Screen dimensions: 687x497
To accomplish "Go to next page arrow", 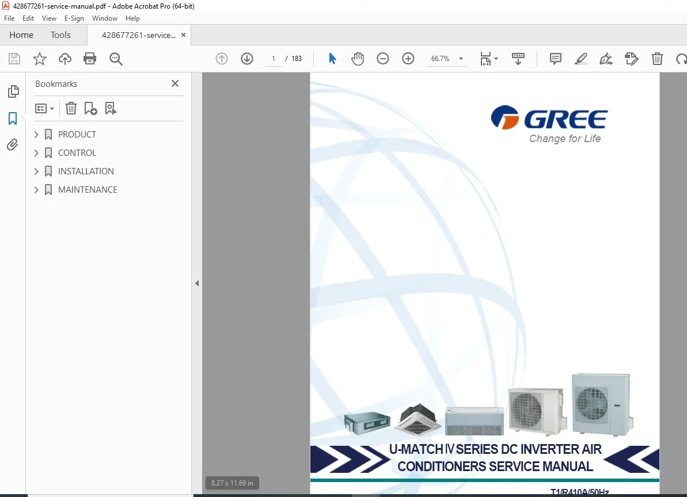I will point(247,59).
